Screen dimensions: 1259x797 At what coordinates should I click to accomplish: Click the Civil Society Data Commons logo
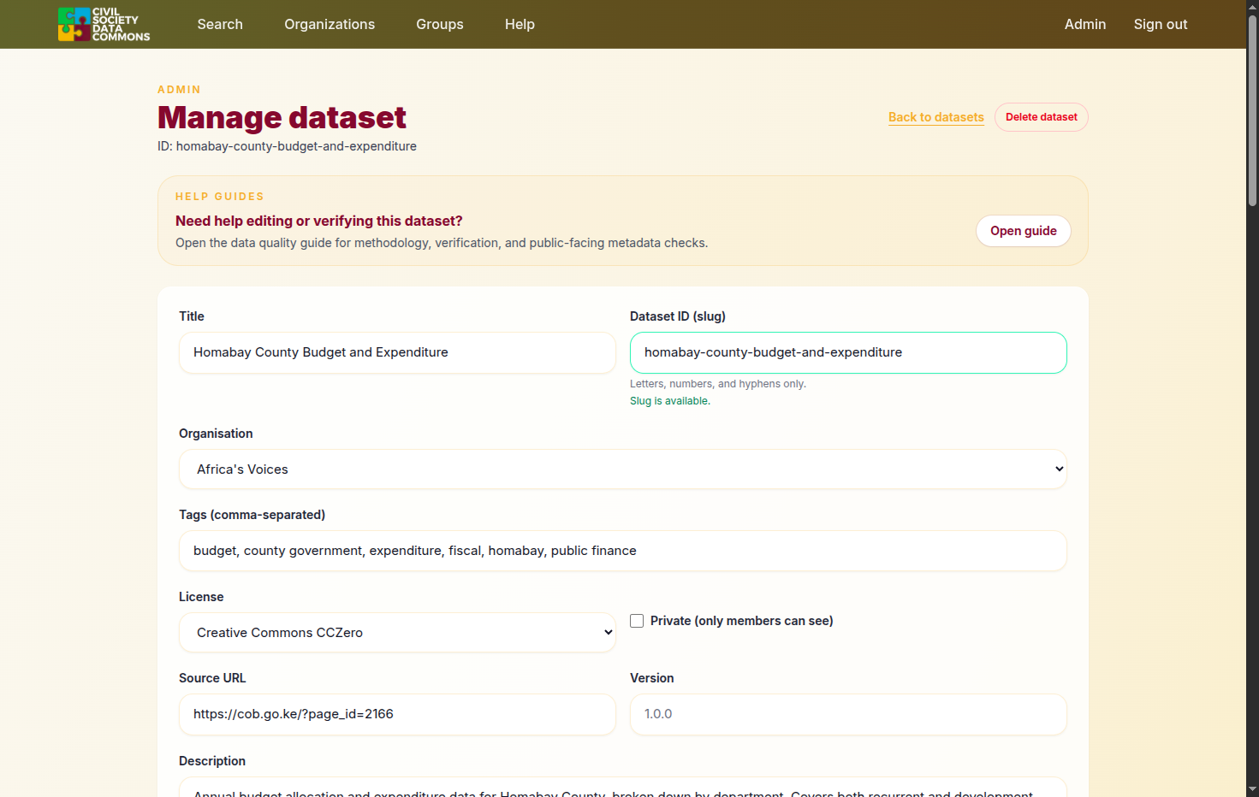104,24
